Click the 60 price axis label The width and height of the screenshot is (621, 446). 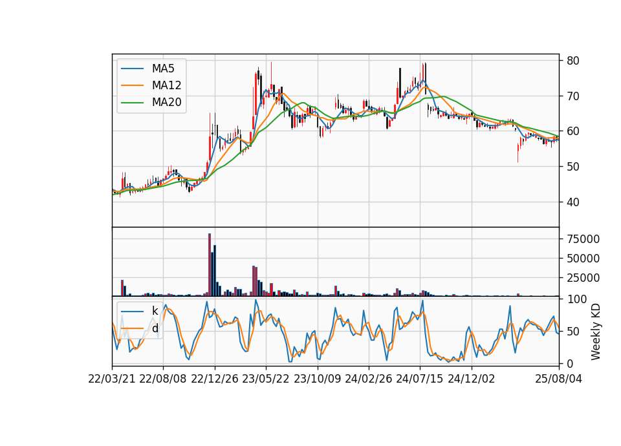[x=573, y=131]
